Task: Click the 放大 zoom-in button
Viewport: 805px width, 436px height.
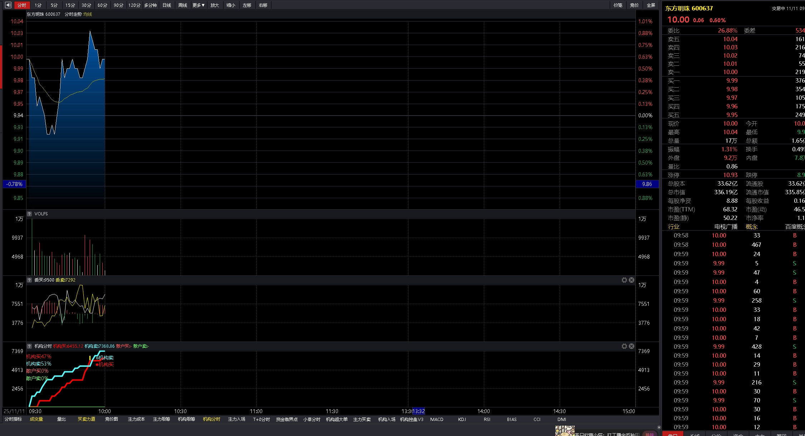Action: click(x=215, y=5)
